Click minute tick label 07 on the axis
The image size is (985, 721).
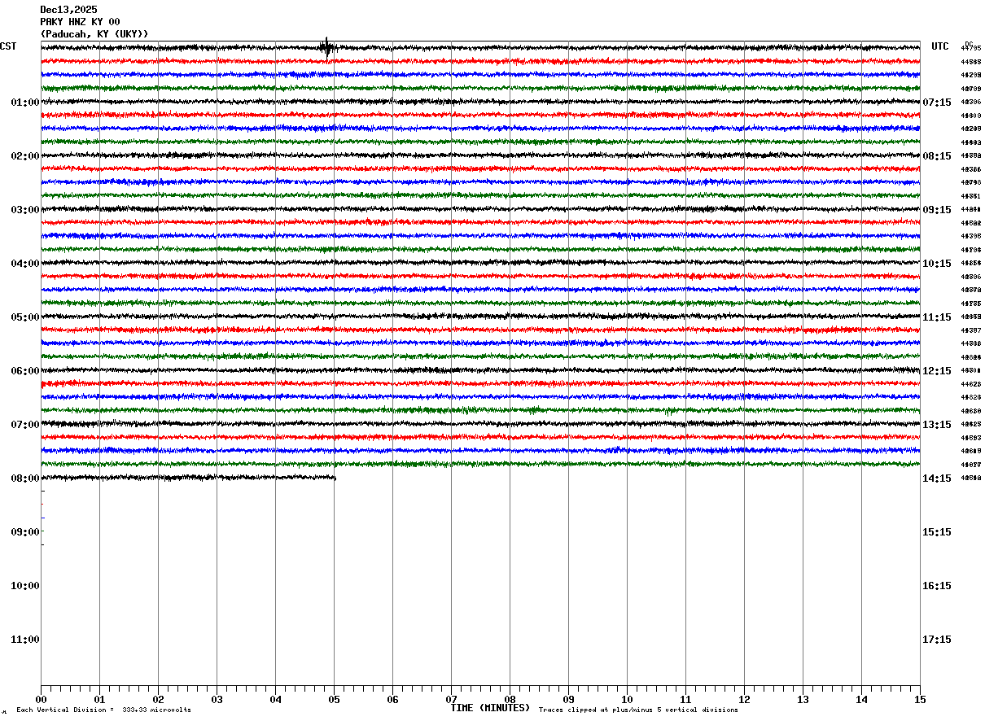point(451,700)
